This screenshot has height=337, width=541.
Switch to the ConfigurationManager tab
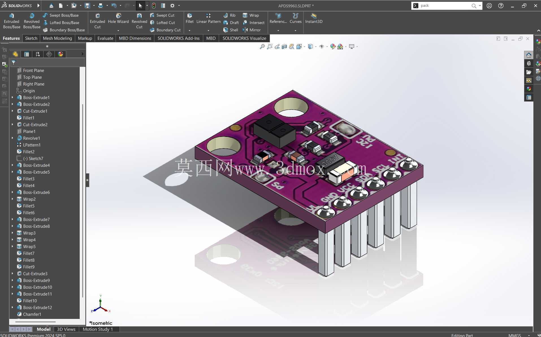click(38, 54)
